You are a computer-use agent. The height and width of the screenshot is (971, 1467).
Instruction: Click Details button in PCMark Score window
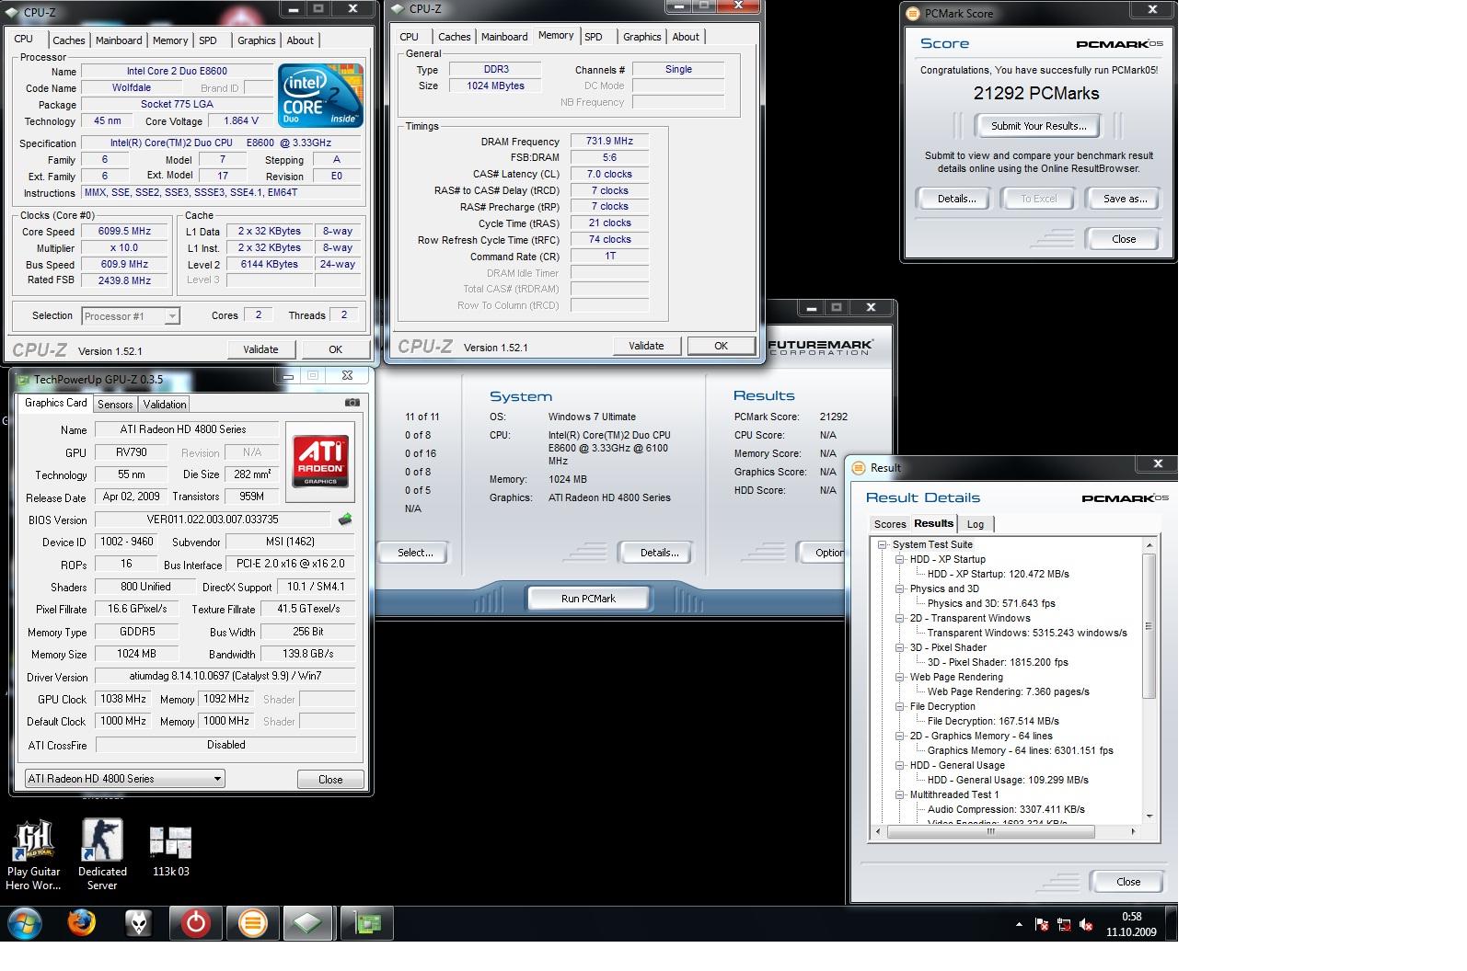coord(956,199)
